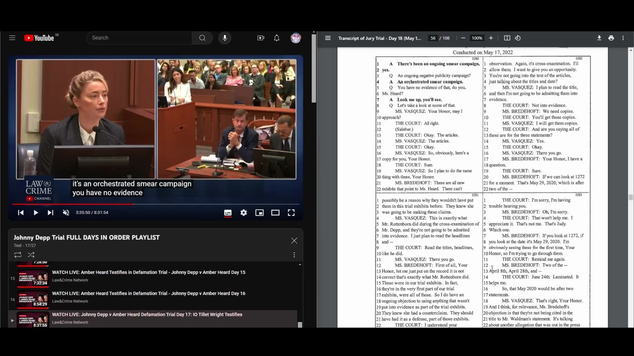The image size is (634, 356).
Task: Click the Day 16 video thumbnail
Action: coord(33,299)
